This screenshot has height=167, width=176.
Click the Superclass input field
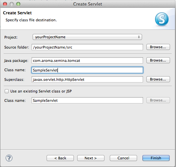point(87,80)
